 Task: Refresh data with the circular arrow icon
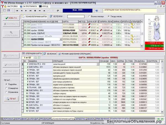[x=58, y=11]
